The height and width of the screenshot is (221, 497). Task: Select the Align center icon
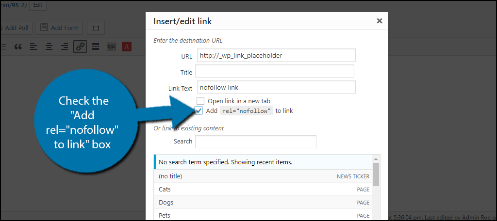49,47
